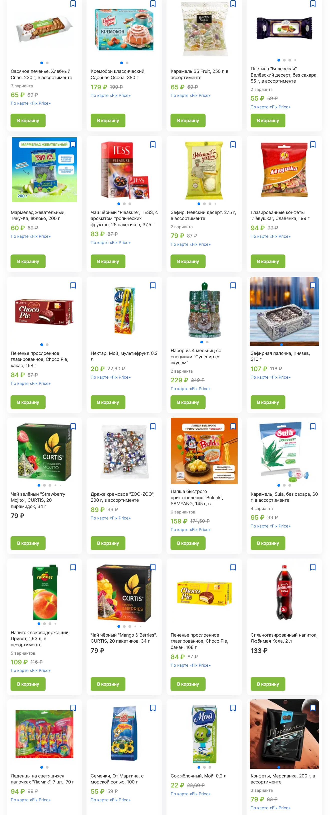Add Зефирная палочка Князев to cart
The height and width of the screenshot is (815, 335).
click(268, 402)
